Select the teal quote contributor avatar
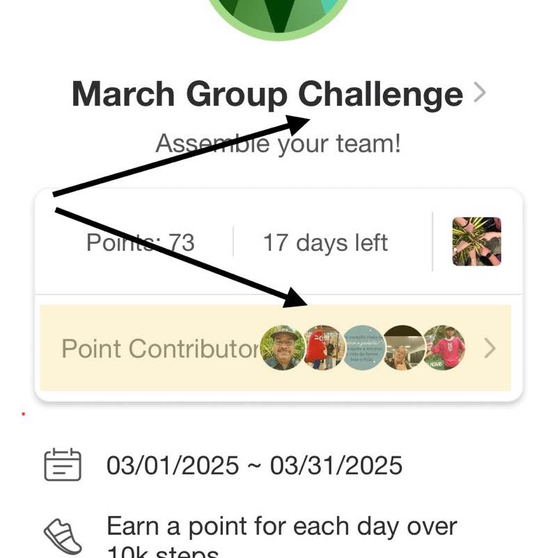557x558 pixels. (363, 348)
